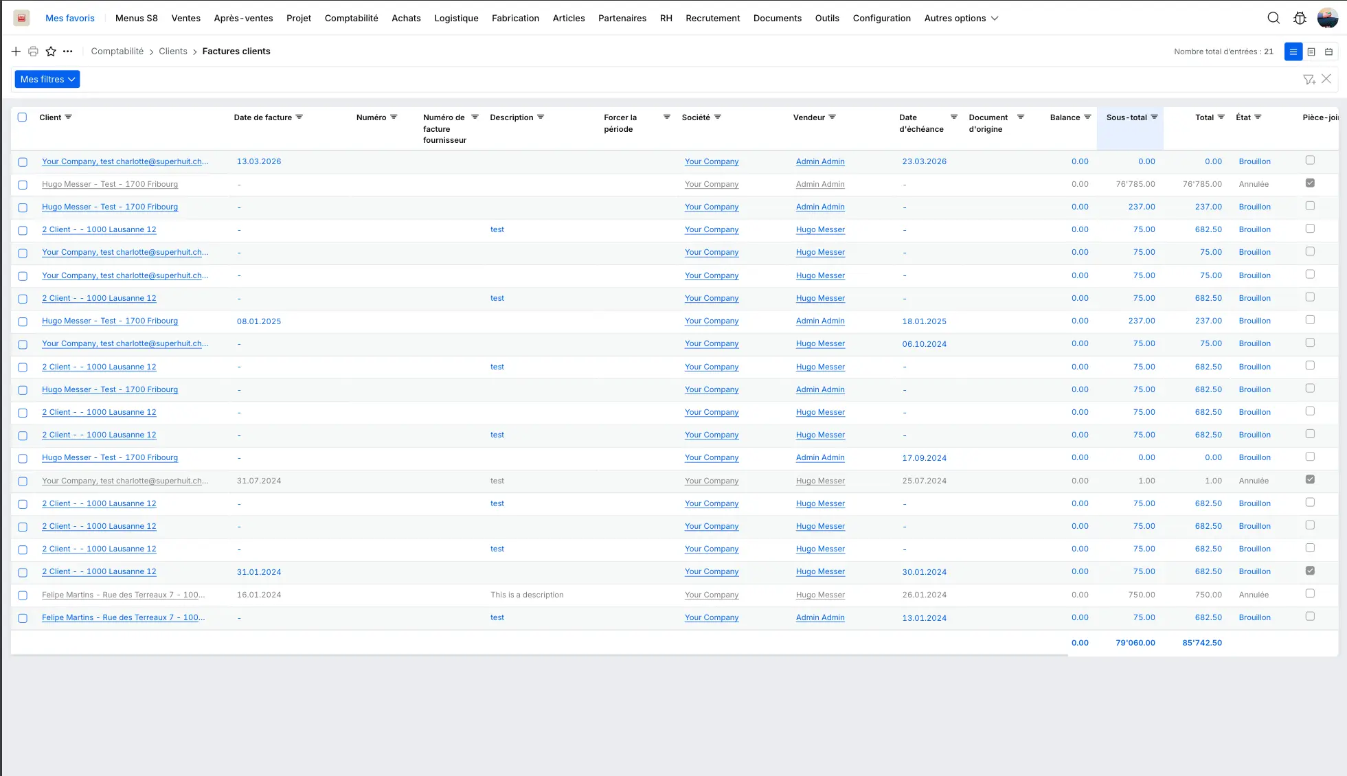Open the Date de facture column filter icon
Viewport: 1347px width, 776px height.
coord(299,117)
